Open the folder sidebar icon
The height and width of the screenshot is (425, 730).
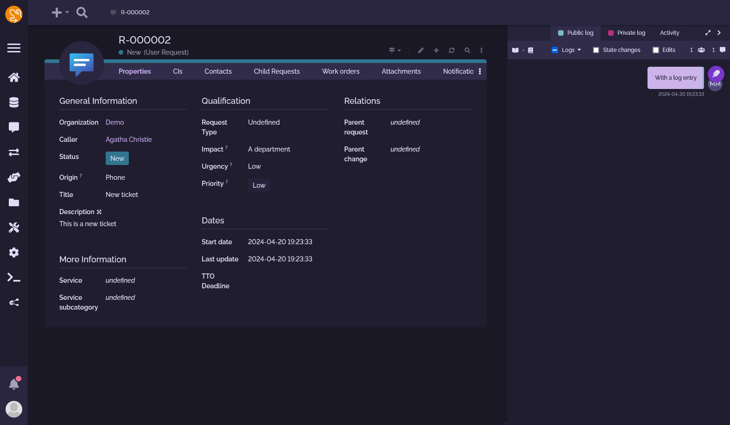click(x=14, y=202)
